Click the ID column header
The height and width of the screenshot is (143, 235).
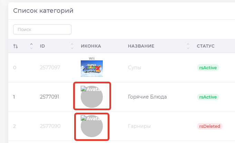pyautogui.click(x=42, y=46)
